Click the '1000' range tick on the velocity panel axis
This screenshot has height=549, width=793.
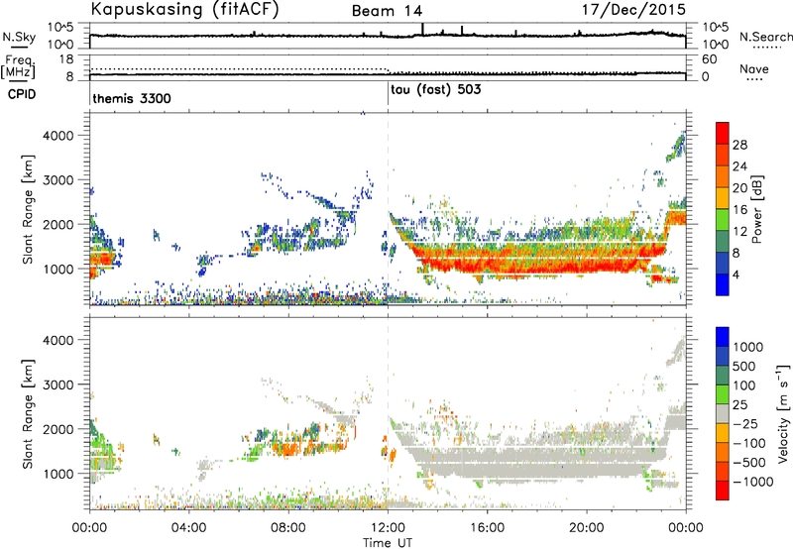[x=57, y=474]
